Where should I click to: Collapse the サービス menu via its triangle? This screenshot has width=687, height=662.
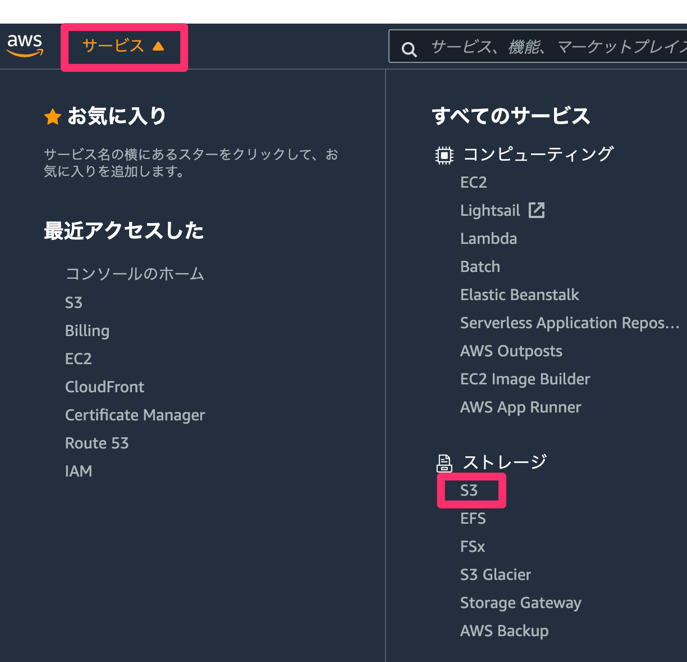click(158, 47)
